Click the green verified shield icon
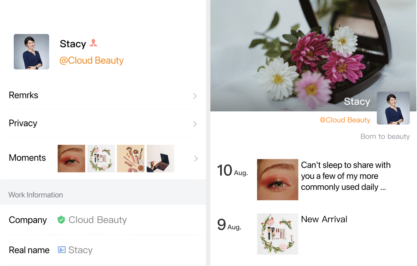Image resolution: width=417 pixels, height=266 pixels. point(61,220)
